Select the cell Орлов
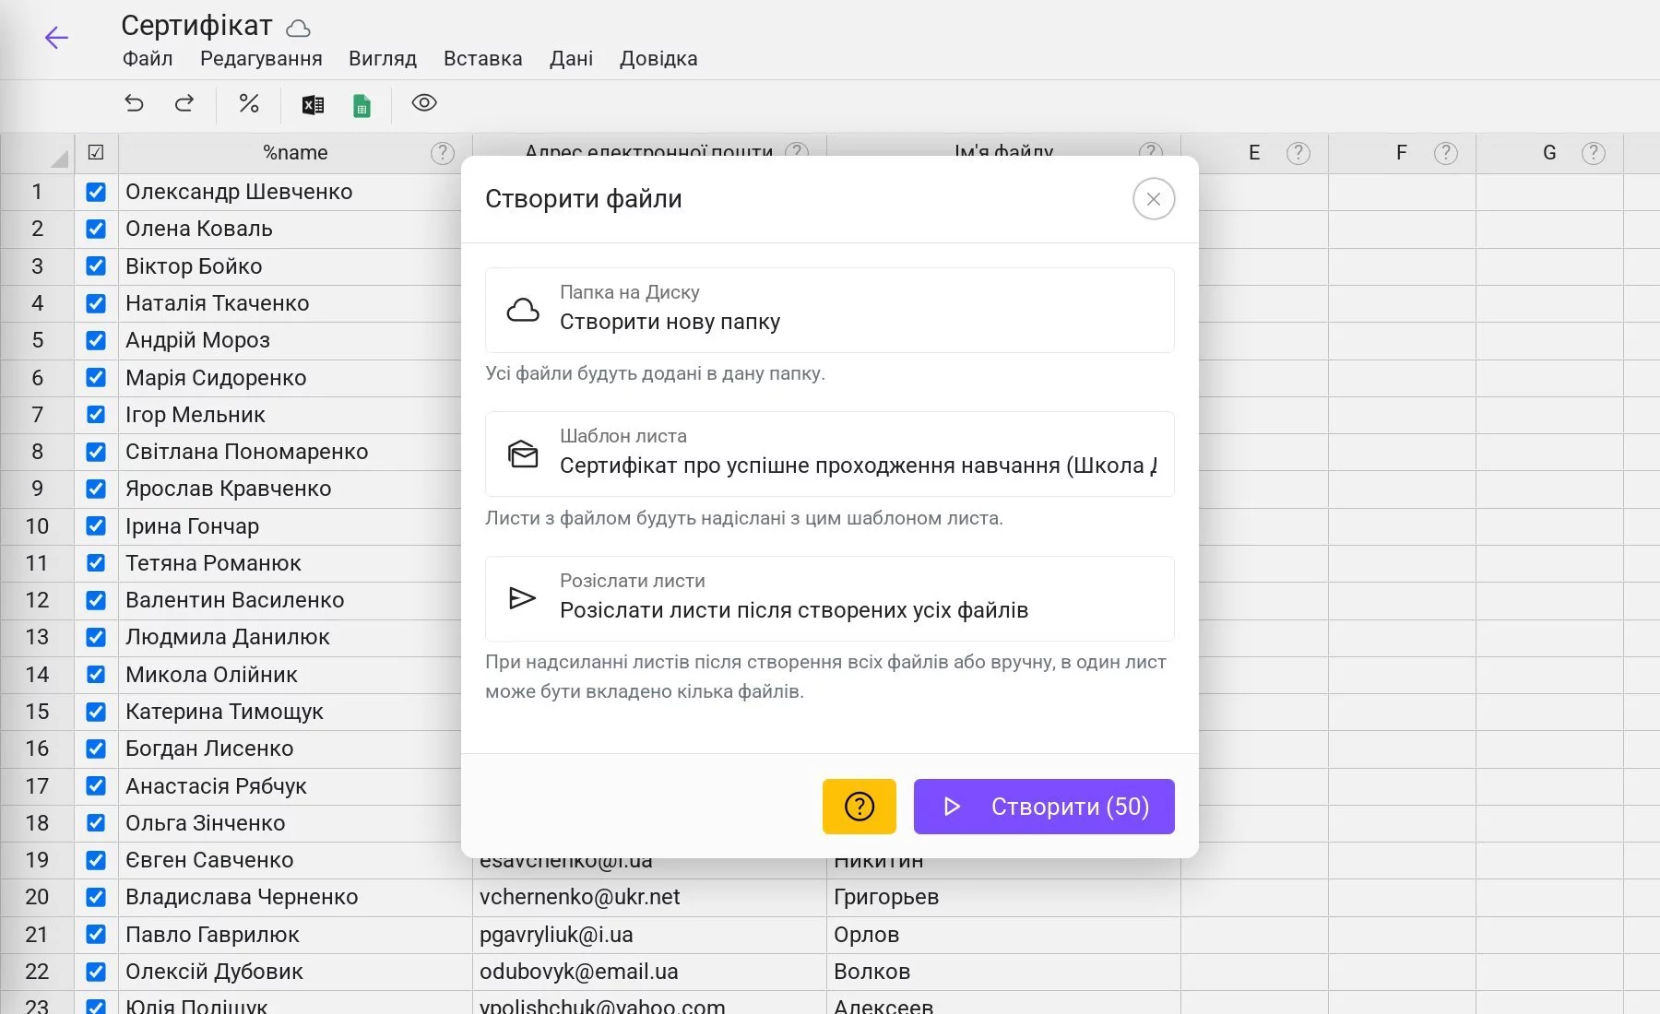The height and width of the screenshot is (1014, 1660). coord(1003,935)
